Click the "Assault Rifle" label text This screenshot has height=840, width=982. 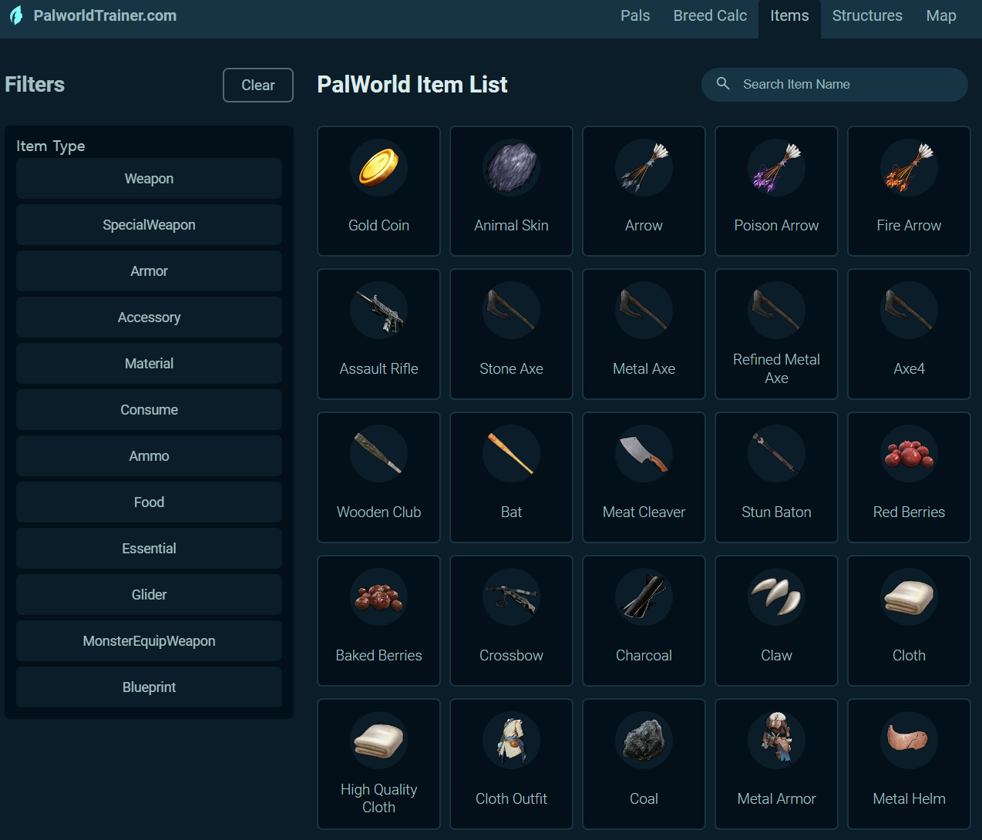(378, 369)
